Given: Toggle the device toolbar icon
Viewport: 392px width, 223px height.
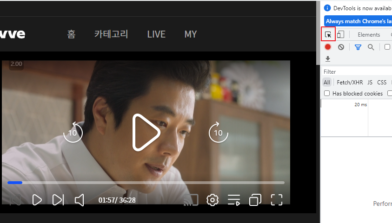Looking at the screenshot, I should (x=340, y=34).
